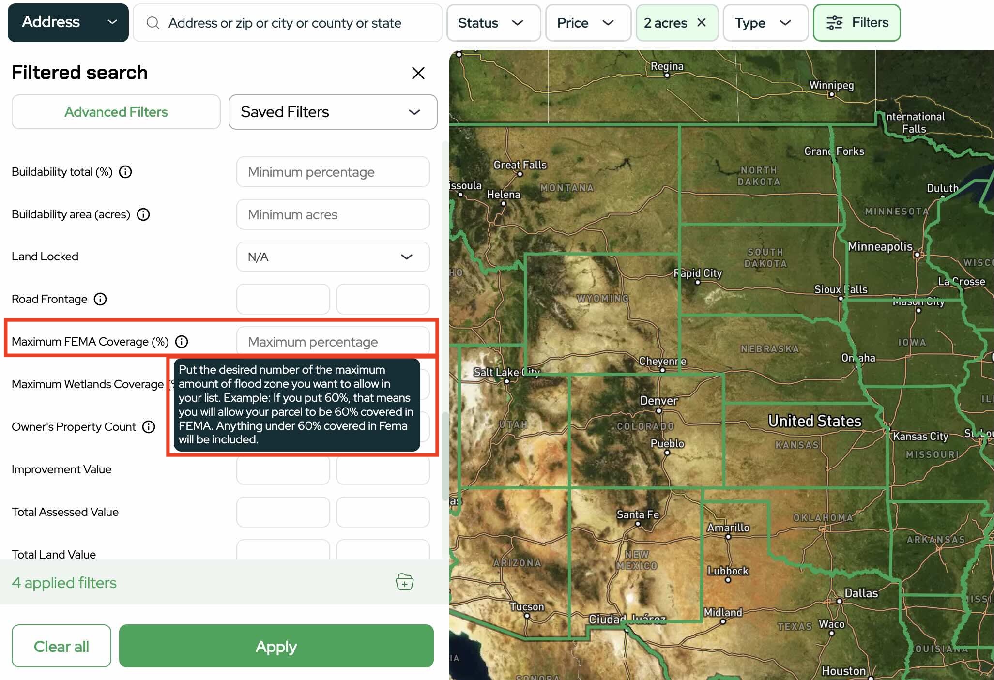This screenshot has height=680, width=994.
Task: Click Maximum FEMA Coverage info icon
Action: click(x=182, y=342)
